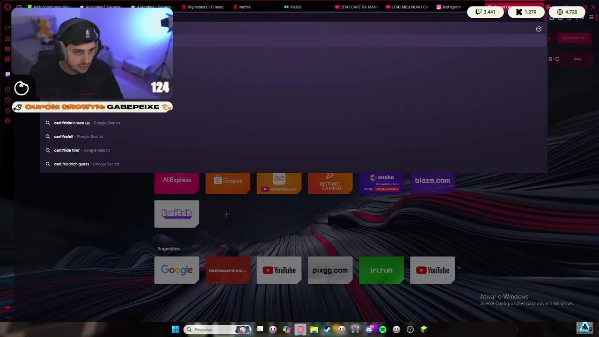Switch to the kick.com popout tab
The height and width of the screenshot is (337, 599).
click(49, 7)
